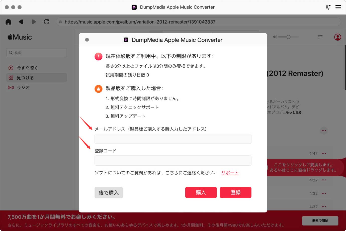This screenshot has width=346, height=231.
Task: Click the 試用期間の残り日数 0 text
Action: [127, 75]
